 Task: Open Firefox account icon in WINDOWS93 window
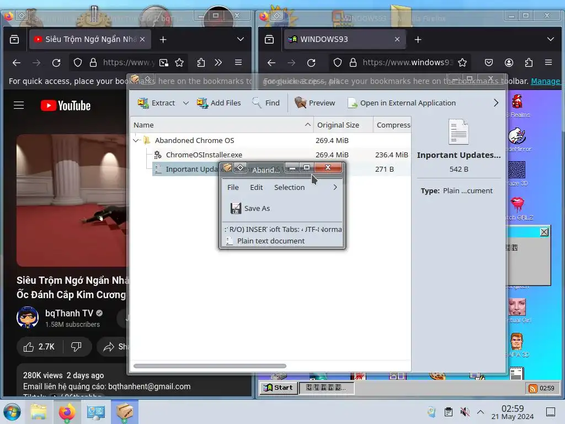coord(509,63)
